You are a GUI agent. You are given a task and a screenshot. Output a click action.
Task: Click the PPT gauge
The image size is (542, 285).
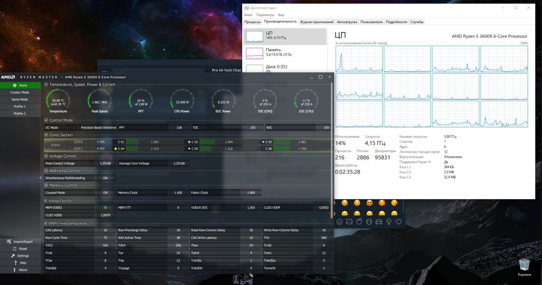(141, 101)
